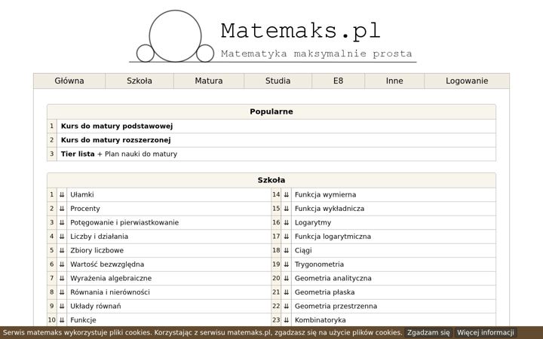
Task: Click the Matemaks.pl circles logo
Action: click(175, 36)
